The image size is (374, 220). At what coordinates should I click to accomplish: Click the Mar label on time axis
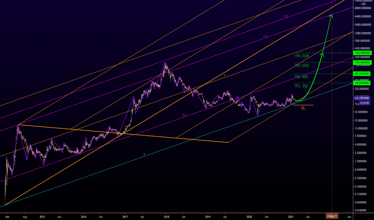click(x=7, y=217)
